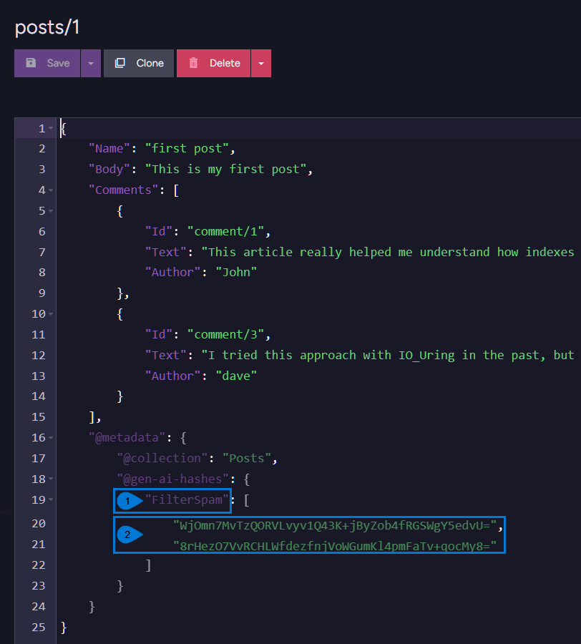Click the hash beginning "8rHezO7VvRCH"

pos(335,546)
